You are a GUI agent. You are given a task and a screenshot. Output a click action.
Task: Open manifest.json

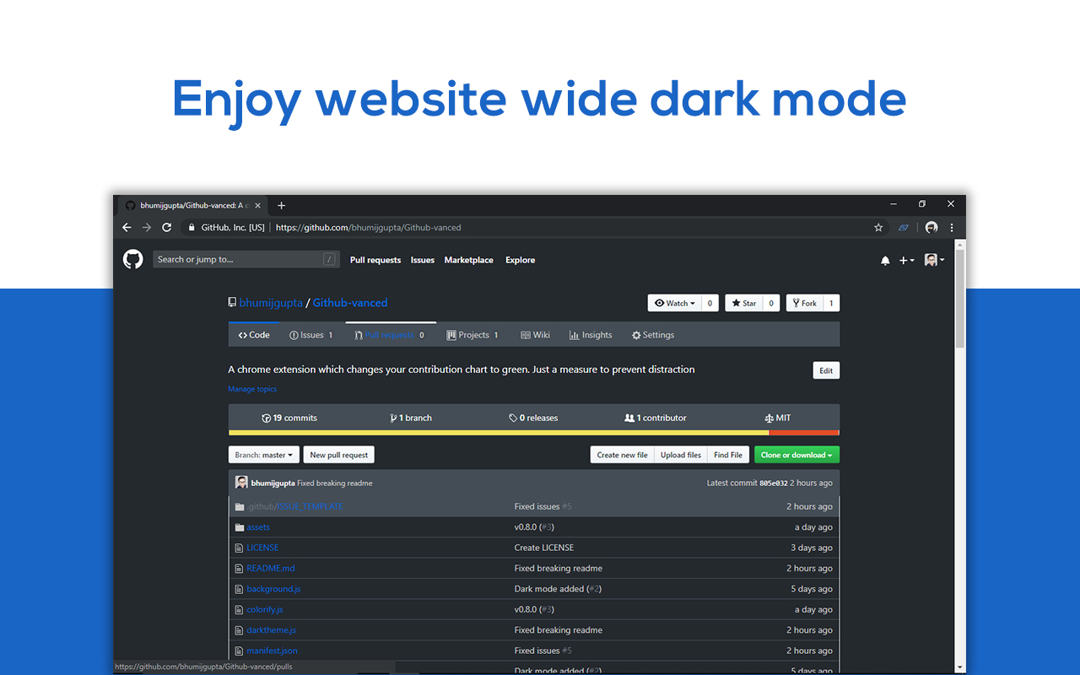click(272, 651)
